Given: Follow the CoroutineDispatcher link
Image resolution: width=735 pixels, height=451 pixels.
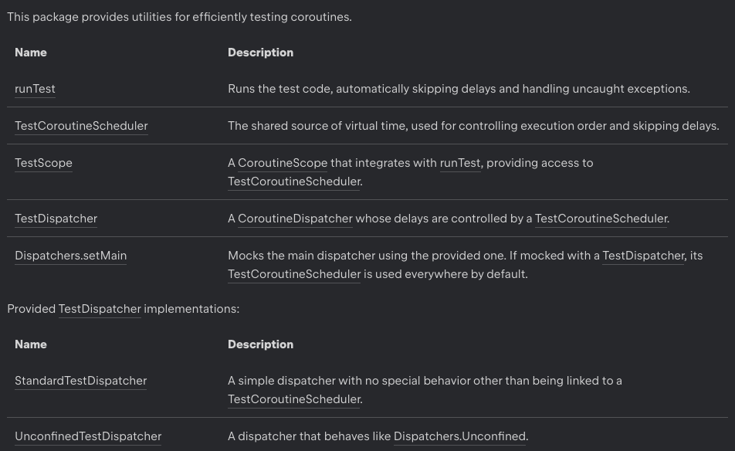Looking at the screenshot, I should [x=295, y=219].
